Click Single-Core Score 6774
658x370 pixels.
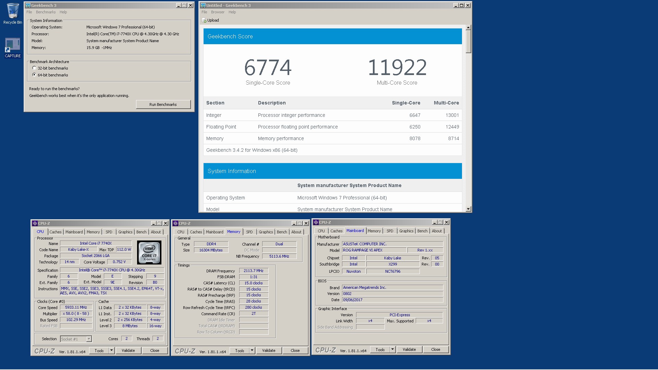(268, 67)
